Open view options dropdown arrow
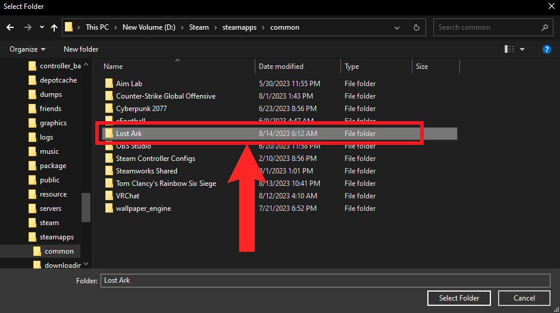This screenshot has height=313, width=560. coord(523,49)
